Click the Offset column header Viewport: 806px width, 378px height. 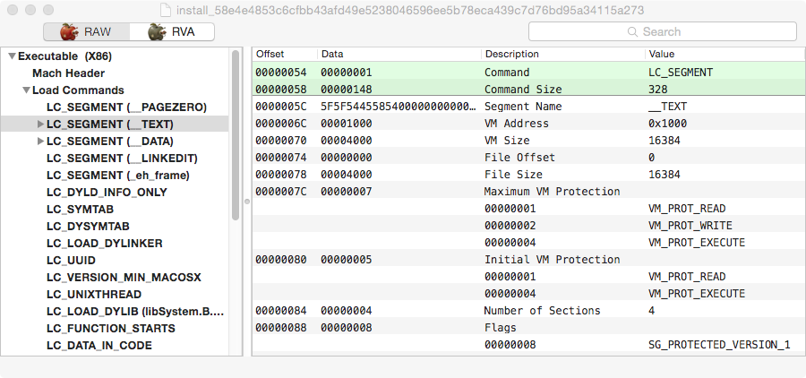pyautogui.click(x=270, y=55)
